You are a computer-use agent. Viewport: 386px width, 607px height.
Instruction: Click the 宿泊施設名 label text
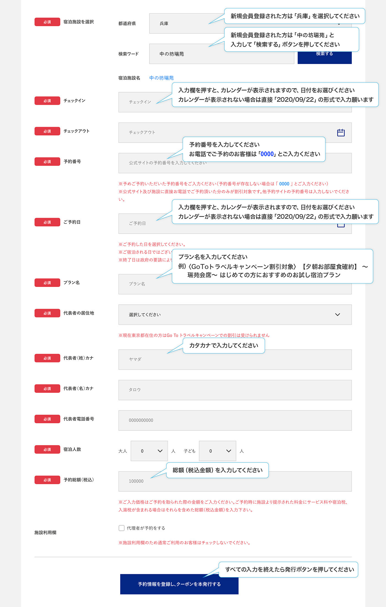click(x=129, y=78)
